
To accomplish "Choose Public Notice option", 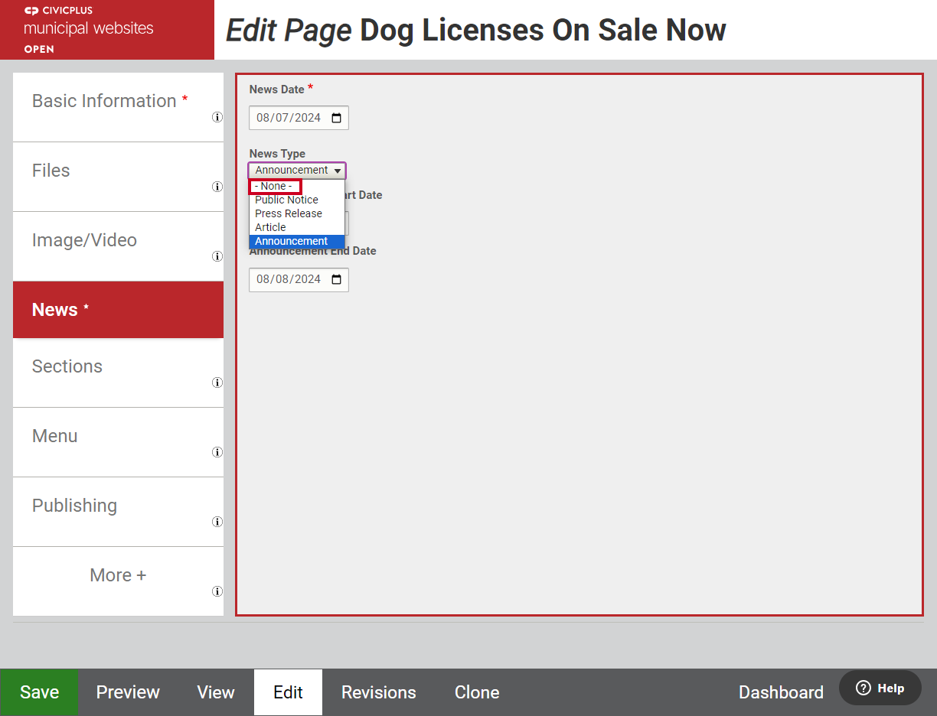I will coord(297,200).
